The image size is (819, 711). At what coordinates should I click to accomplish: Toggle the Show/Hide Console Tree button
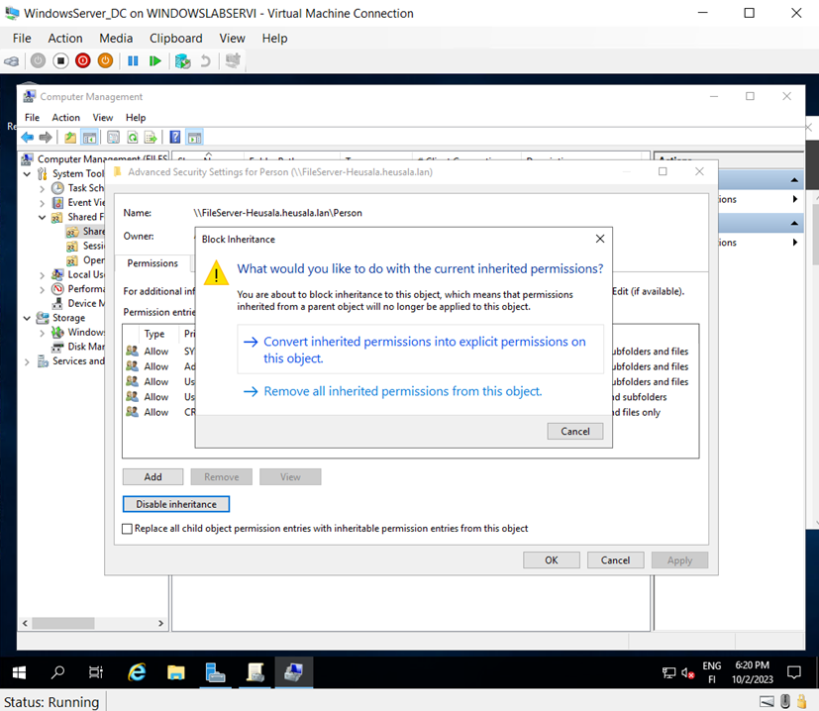click(90, 136)
